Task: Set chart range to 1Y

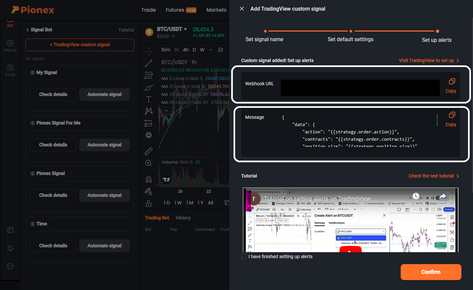Action: pyautogui.click(x=200, y=203)
